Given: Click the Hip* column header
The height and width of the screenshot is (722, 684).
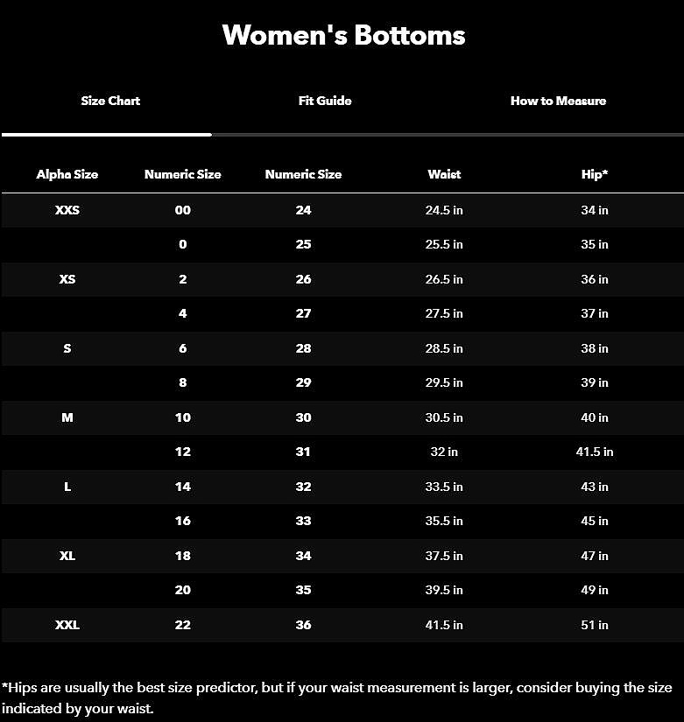Looking at the screenshot, I should pyautogui.click(x=595, y=174).
